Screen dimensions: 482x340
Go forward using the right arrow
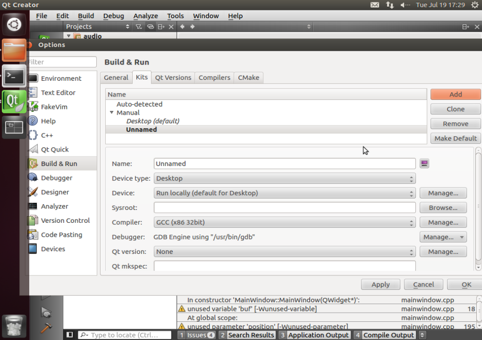point(192,27)
